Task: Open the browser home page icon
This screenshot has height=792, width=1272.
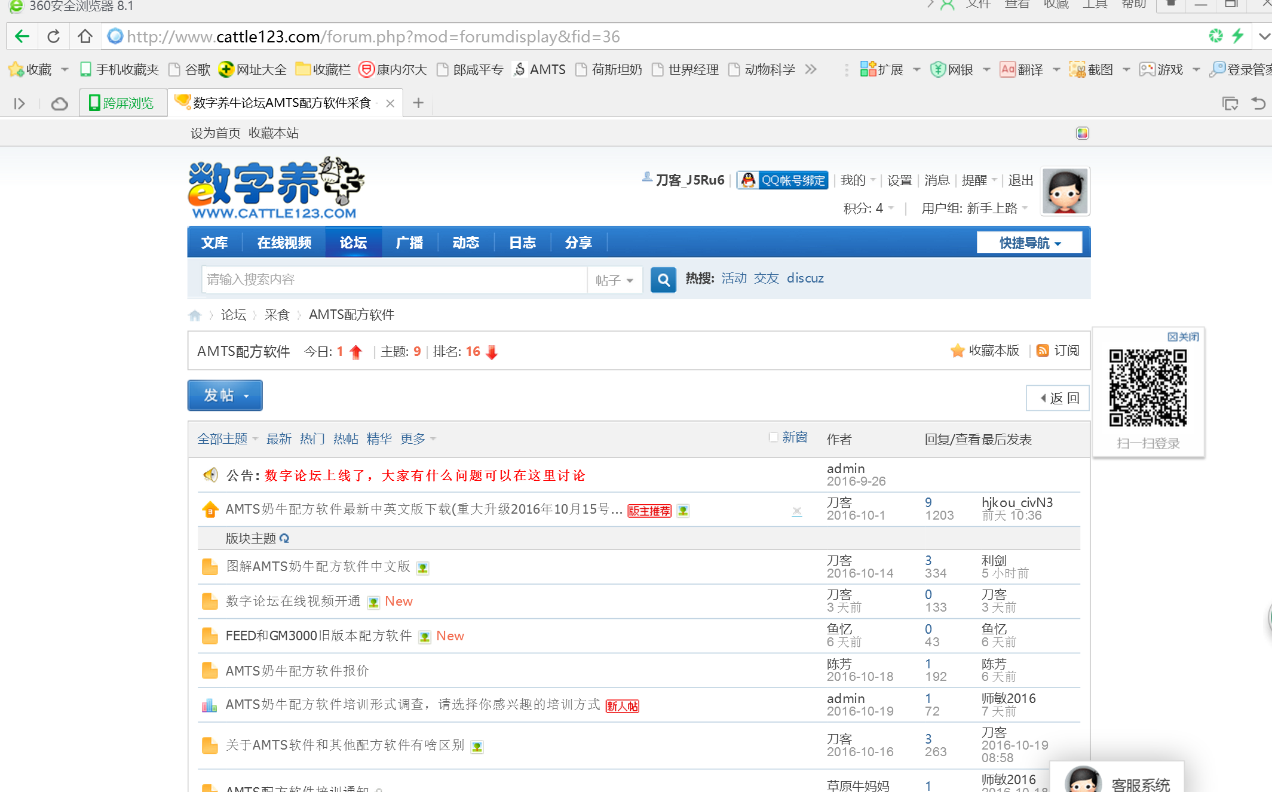Action: click(x=85, y=36)
